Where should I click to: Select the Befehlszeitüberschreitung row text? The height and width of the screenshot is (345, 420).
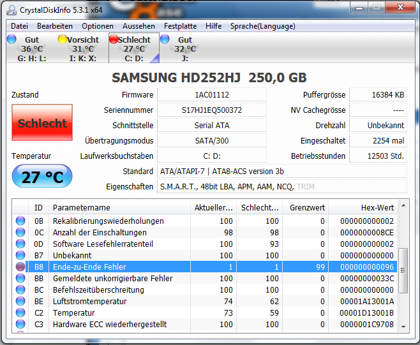(x=98, y=290)
